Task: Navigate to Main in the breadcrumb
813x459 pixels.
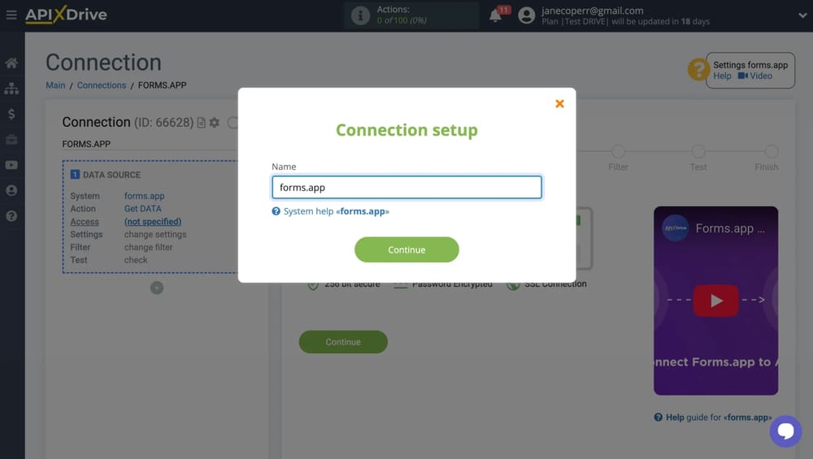Action: (55, 85)
